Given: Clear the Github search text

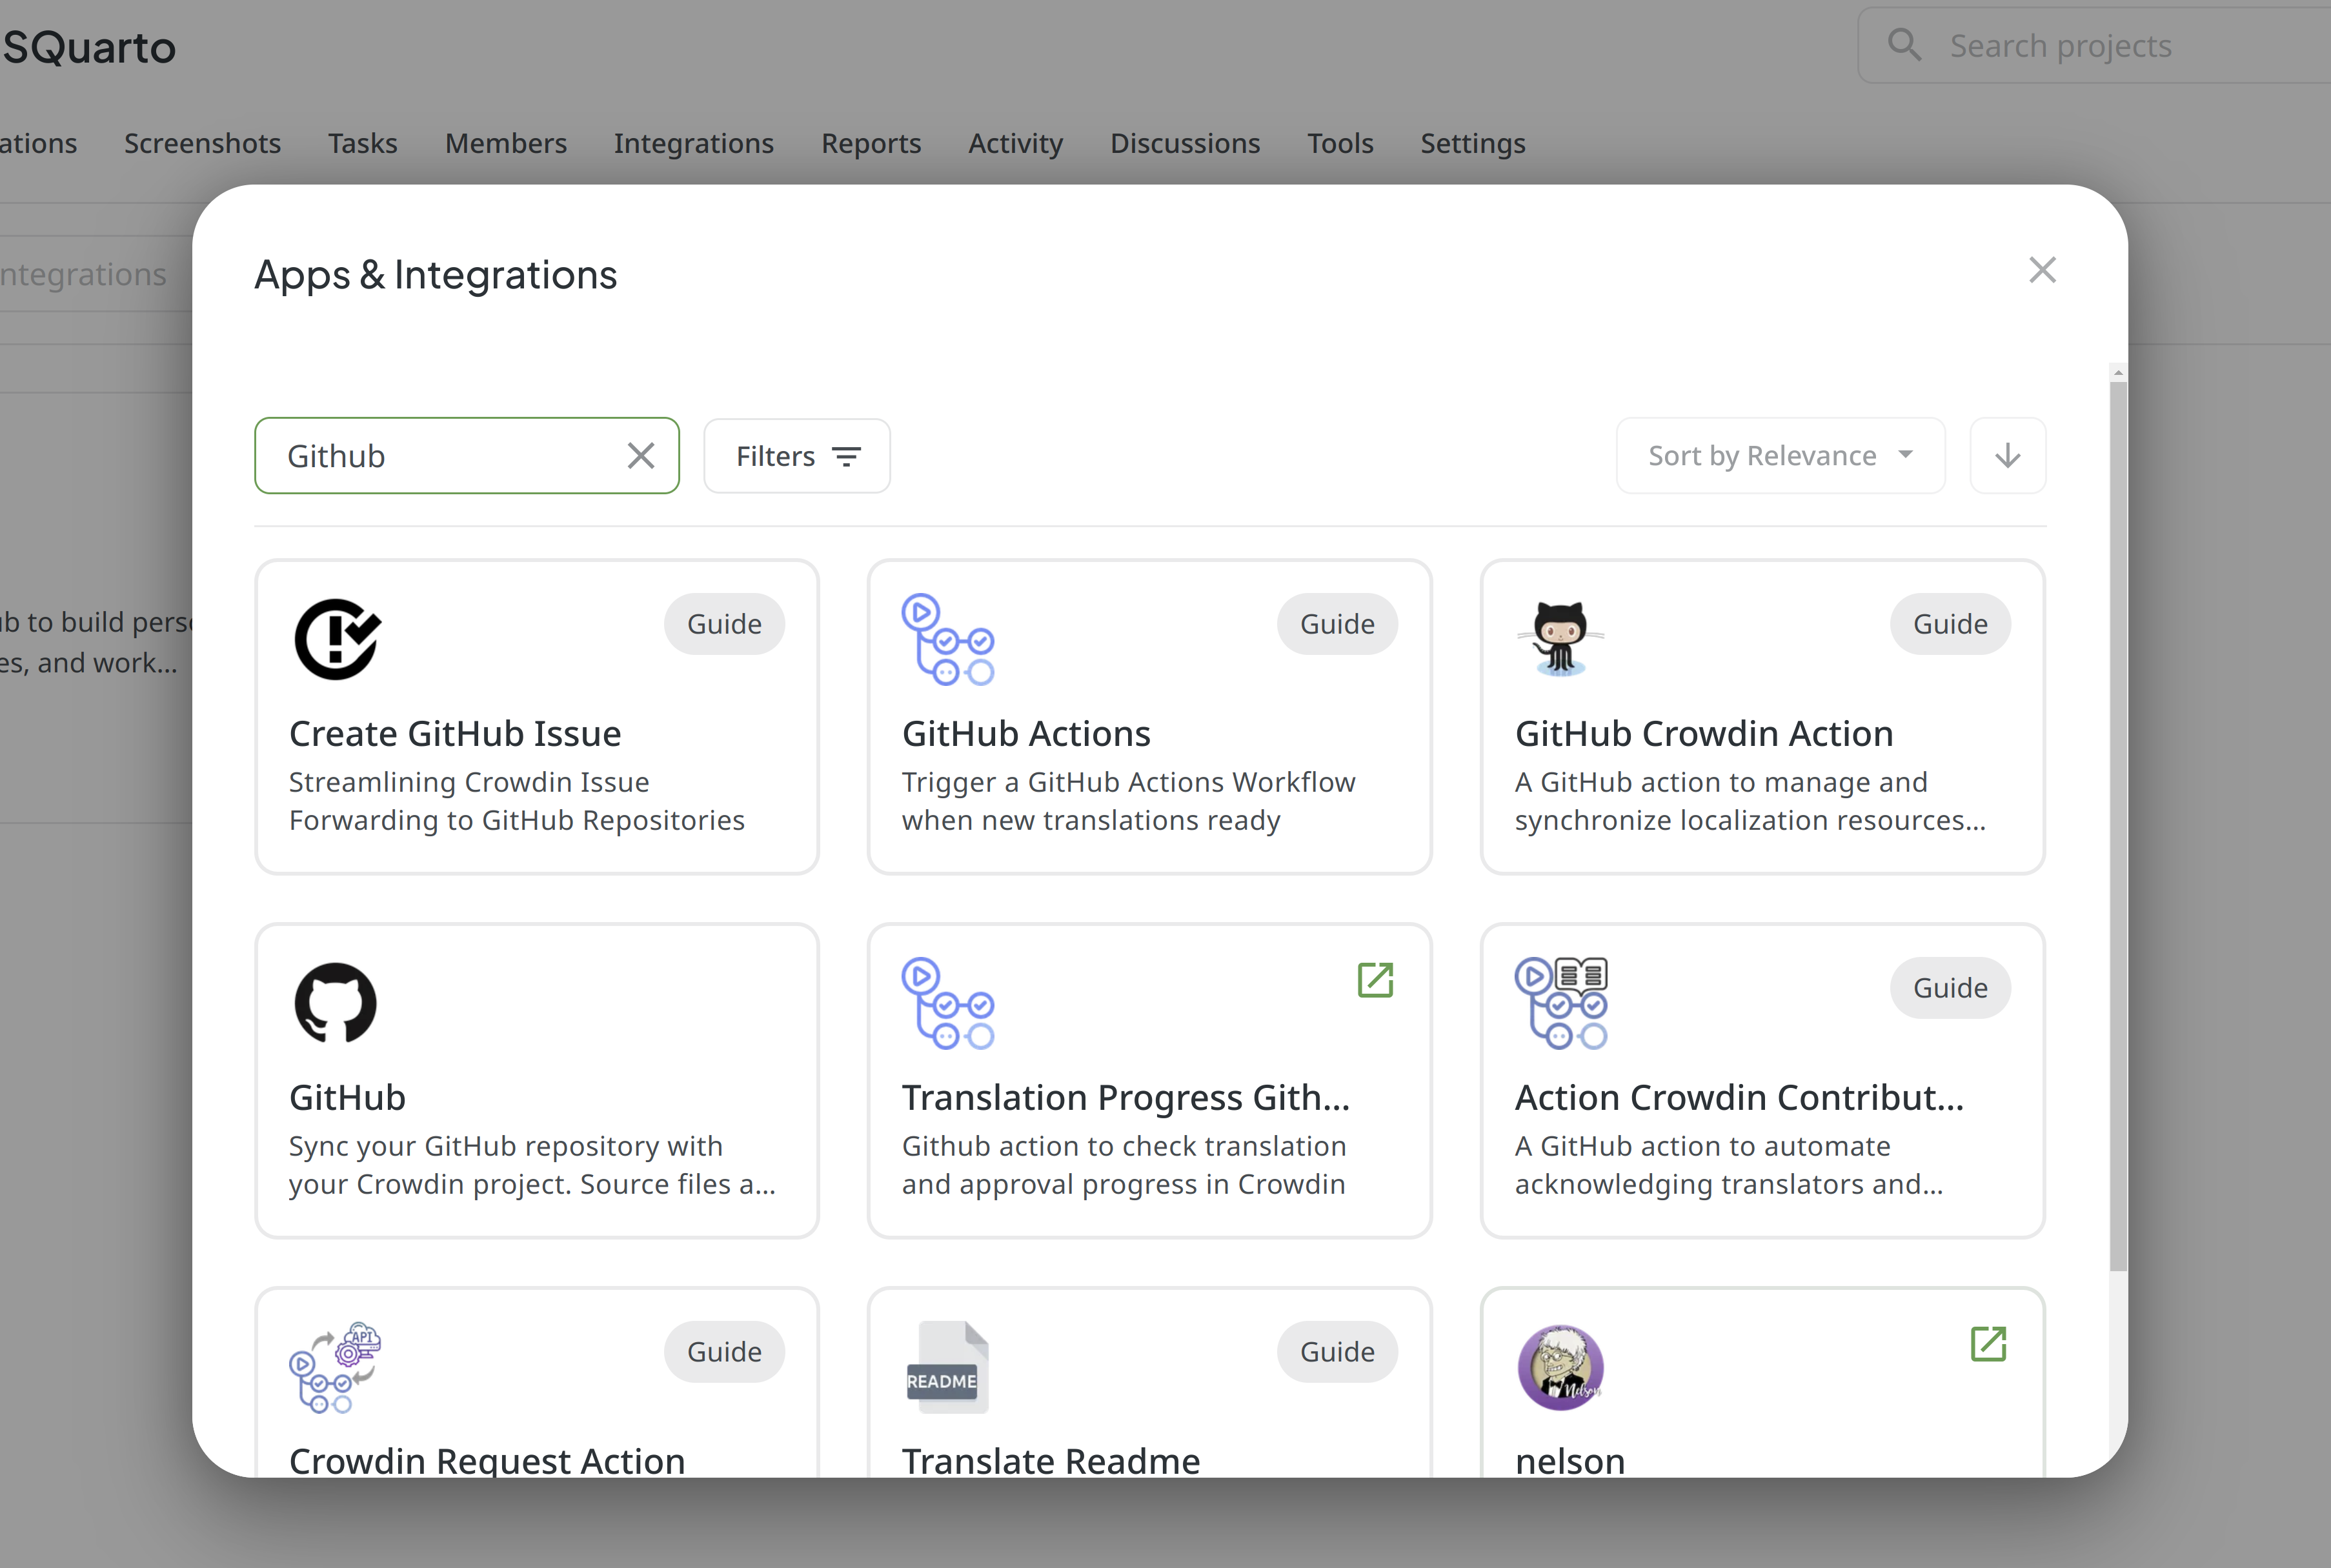Looking at the screenshot, I should [x=641, y=456].
